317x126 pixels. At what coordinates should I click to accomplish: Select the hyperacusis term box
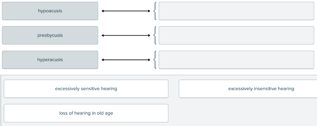(50, 60)
